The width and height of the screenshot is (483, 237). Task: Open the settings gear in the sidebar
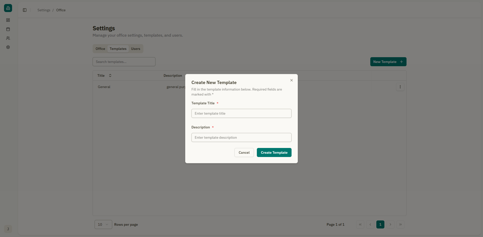pos(8,47)
